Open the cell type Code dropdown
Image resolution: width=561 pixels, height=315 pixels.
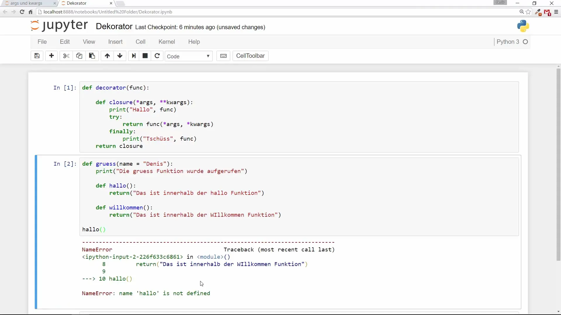pyautogui.click(x=189, y=56)
